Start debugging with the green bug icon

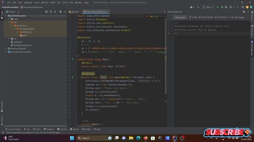pyautogui.click(x=222, y=7)
